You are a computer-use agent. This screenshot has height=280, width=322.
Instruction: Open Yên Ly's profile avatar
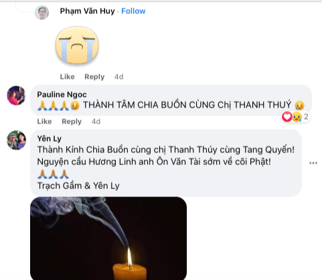(x=17, y=140)
